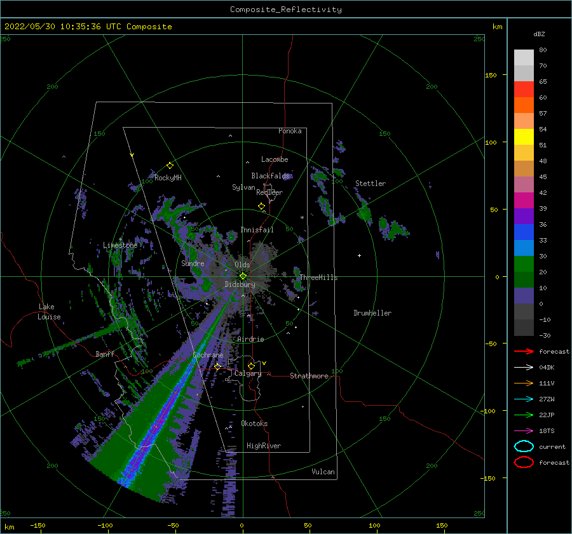Image resolution: width=572 pixels, height=534 pixels.
Task: Click the Calgary city label
Action: [x=248, y=373]
